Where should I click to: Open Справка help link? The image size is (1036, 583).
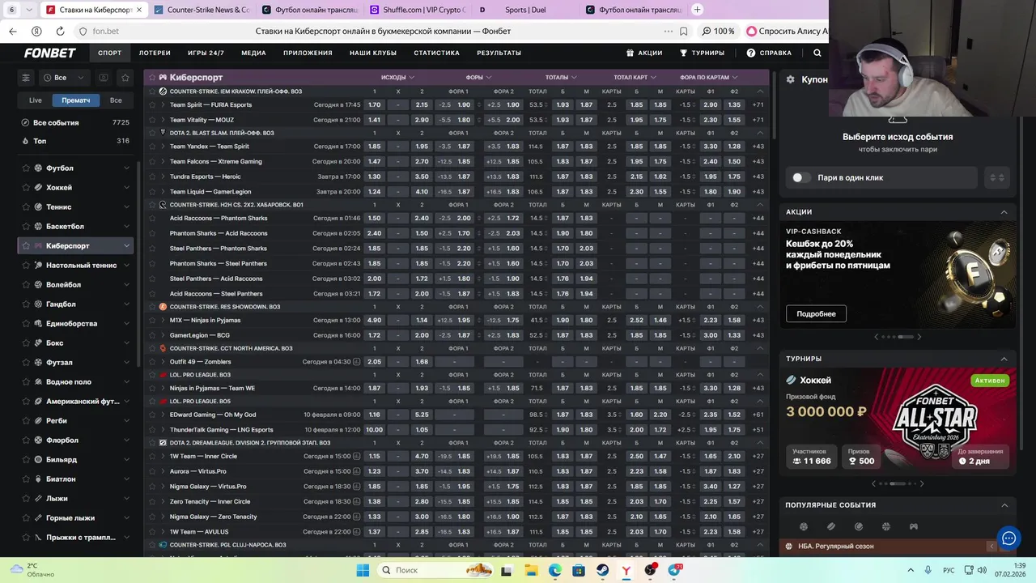pos(769,53)
